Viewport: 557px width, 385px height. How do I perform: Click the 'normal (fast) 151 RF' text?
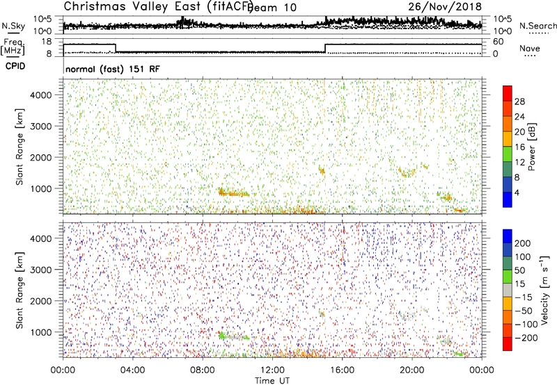pyautogui.click(x=113, y=69)
